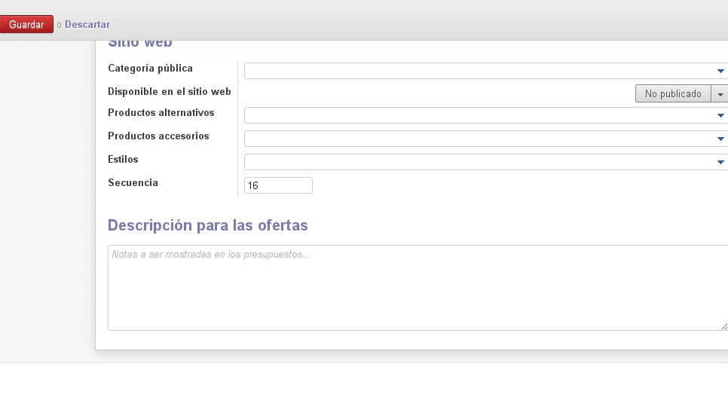
Task: Click the red Guardar button
Action: pos(26,25)
